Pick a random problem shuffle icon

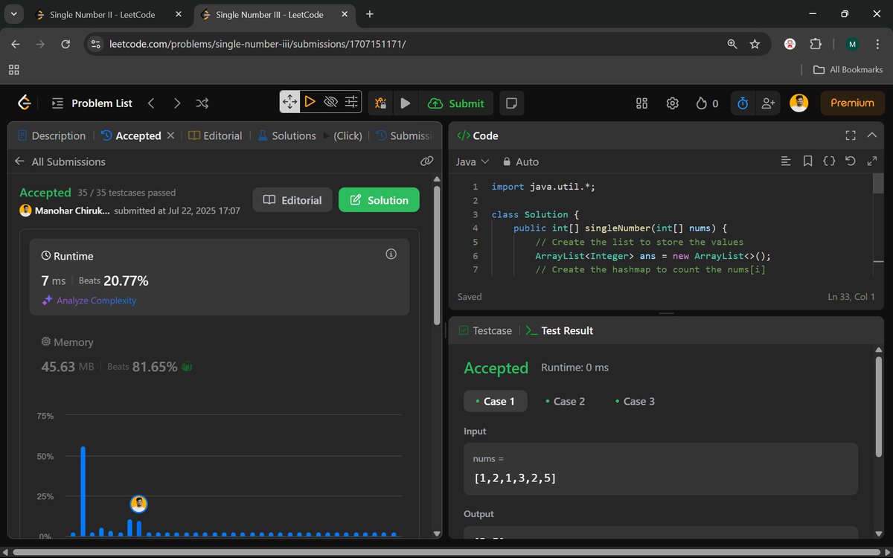click(202, 103)
